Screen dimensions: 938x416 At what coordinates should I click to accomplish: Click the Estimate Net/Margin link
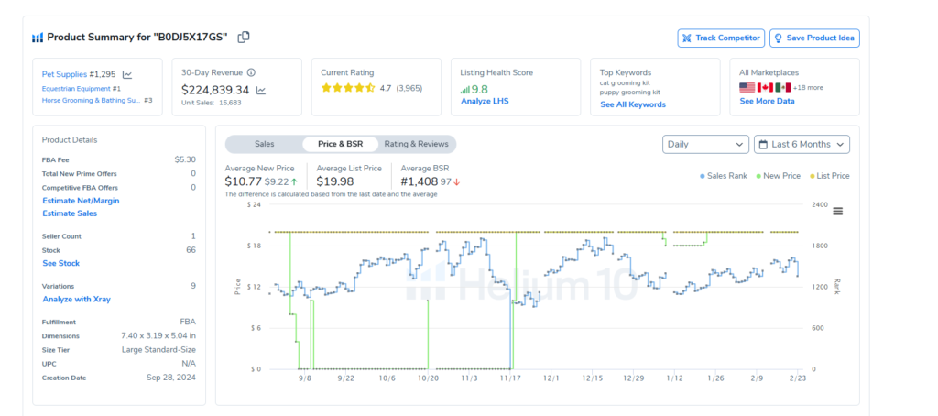[81, 200]
